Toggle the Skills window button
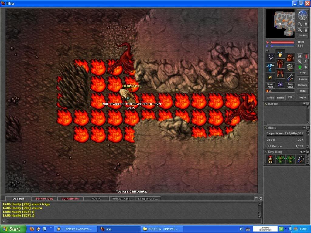The image size is (311, 233). [x=270, y=97]
